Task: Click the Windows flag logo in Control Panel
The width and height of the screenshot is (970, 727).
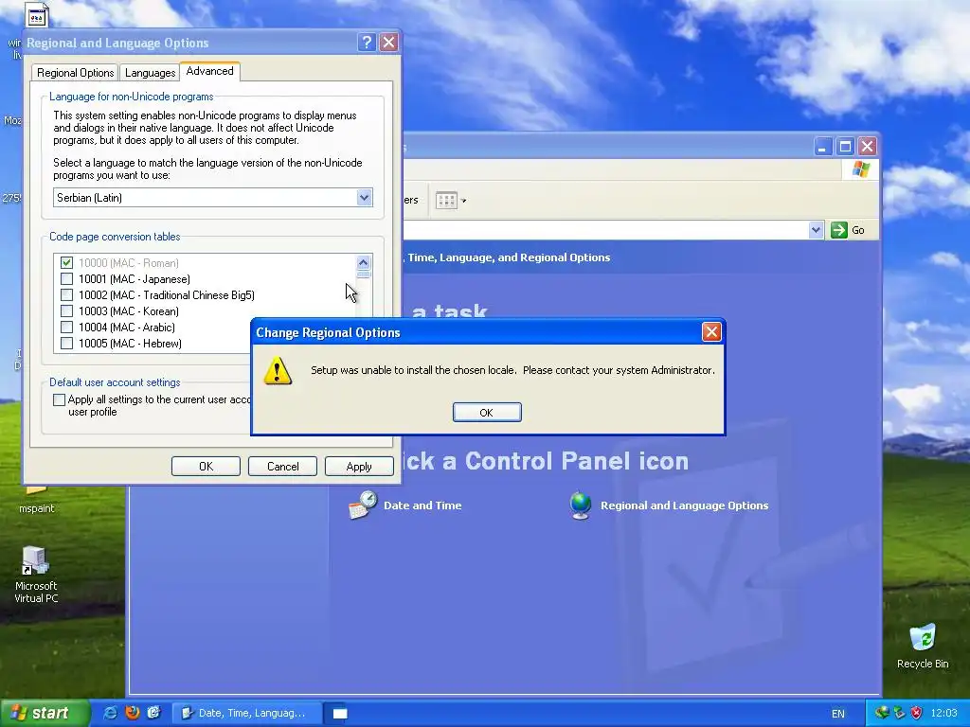Action: 860,169
